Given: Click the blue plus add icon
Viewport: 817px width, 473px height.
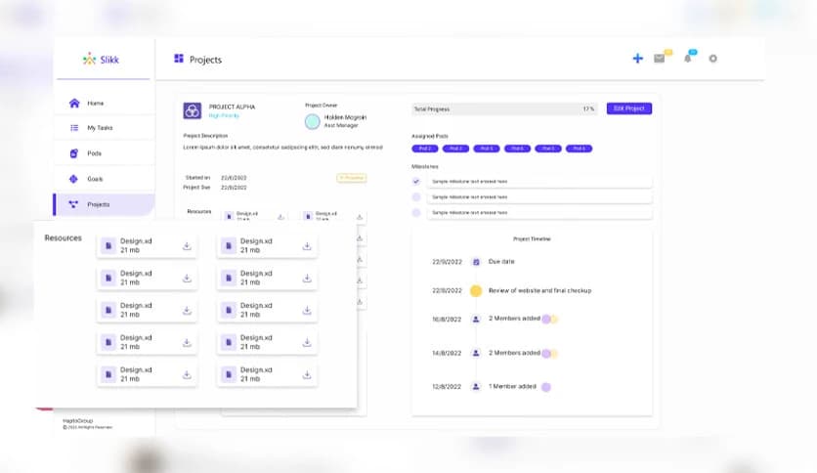Looking at the screenshot, I should coord(637,59).
